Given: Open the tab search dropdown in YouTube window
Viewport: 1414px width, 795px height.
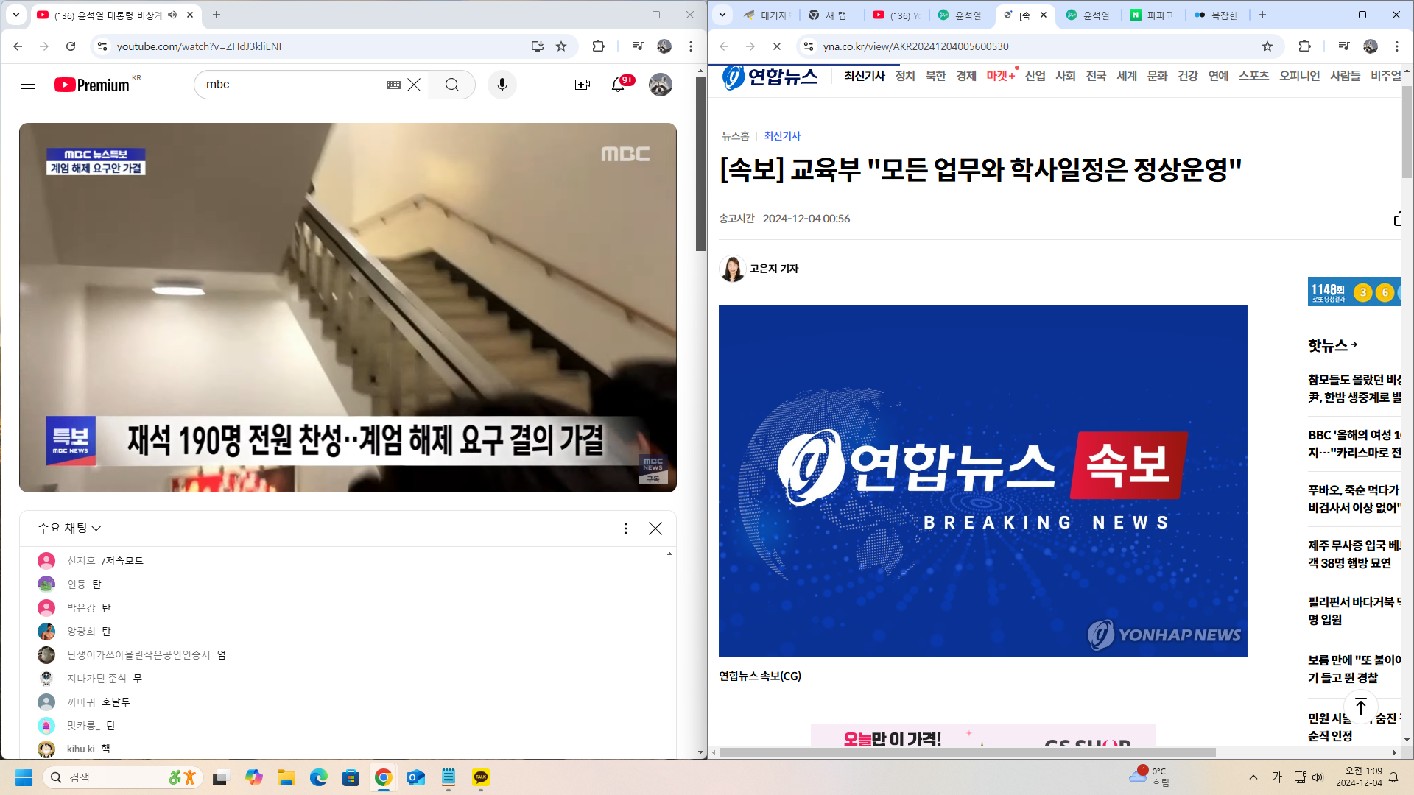Looking at the screenshot, I should 16,15.
